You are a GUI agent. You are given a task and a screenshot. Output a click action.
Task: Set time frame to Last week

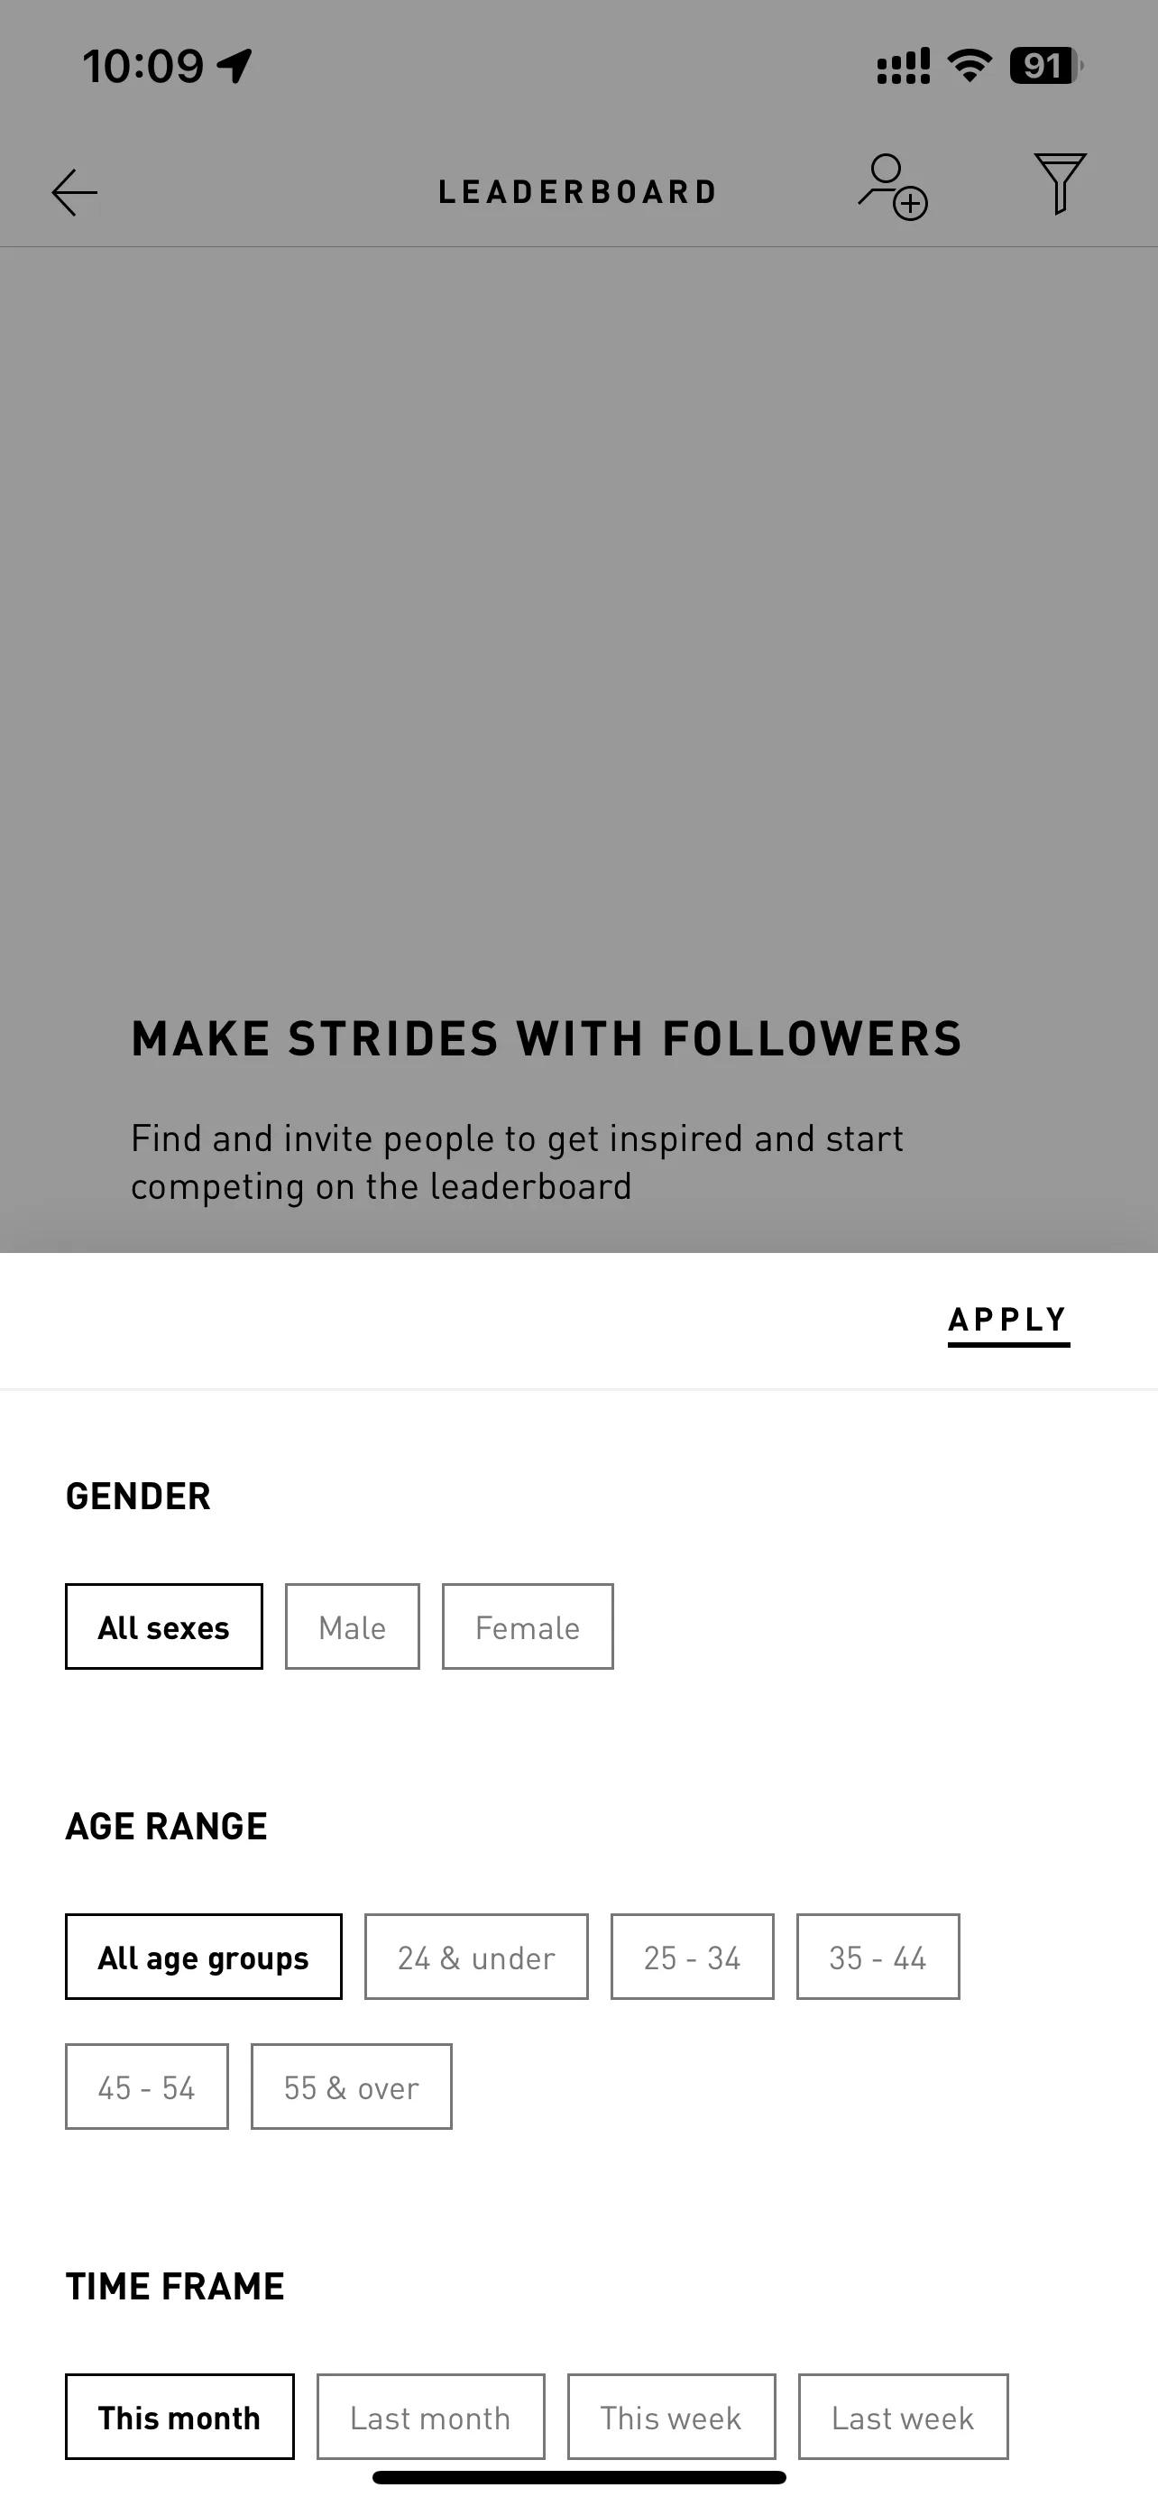[x=904, y=2417]
